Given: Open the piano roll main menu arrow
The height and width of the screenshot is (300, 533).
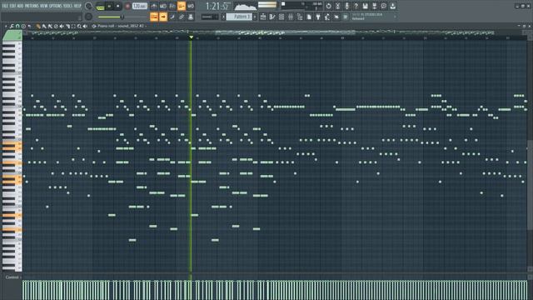Looking at the screenshot, I should click(6, 26).
